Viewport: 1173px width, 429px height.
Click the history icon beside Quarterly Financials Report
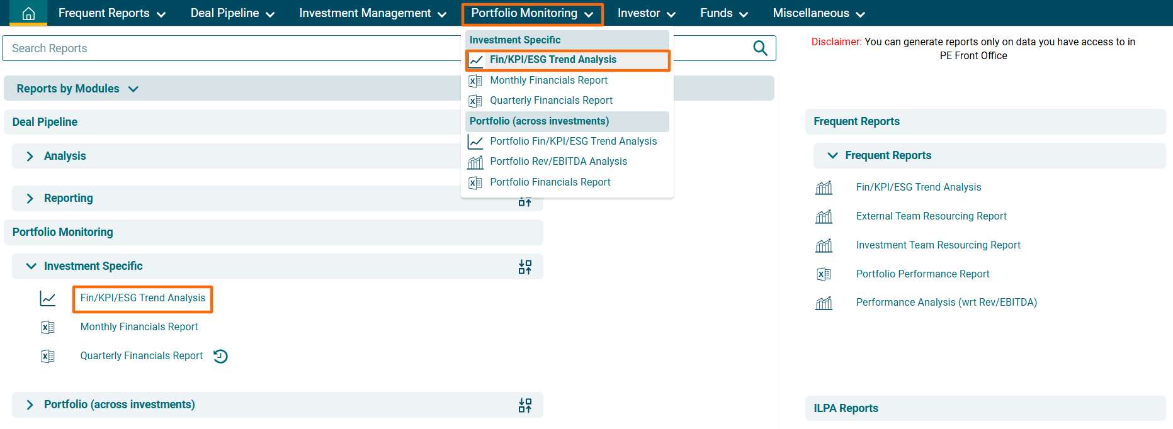220,356
